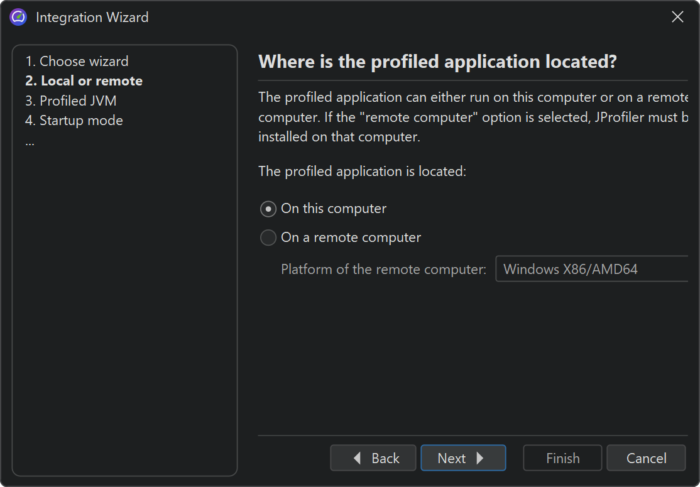Click the "On a remote computer" label text
This screenshot has height=487, width=700.
pos(351,238)
